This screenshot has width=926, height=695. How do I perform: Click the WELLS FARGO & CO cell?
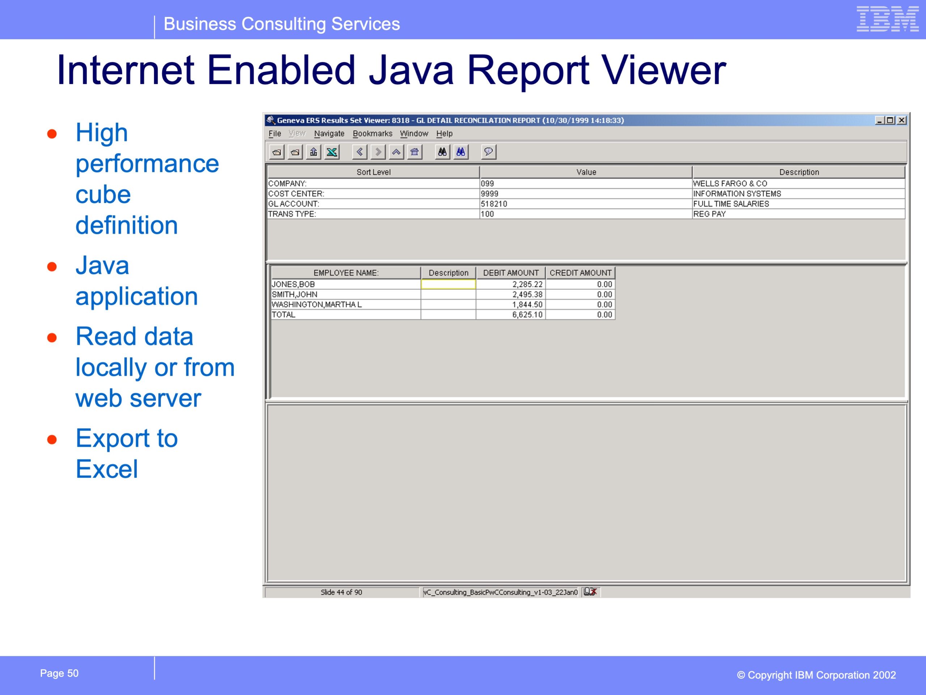[x=799, y=184]
